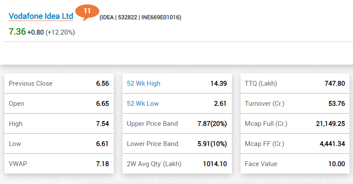The image size is (353, 184).
Task: Select the Face Value row label
Action: (261, 164)
